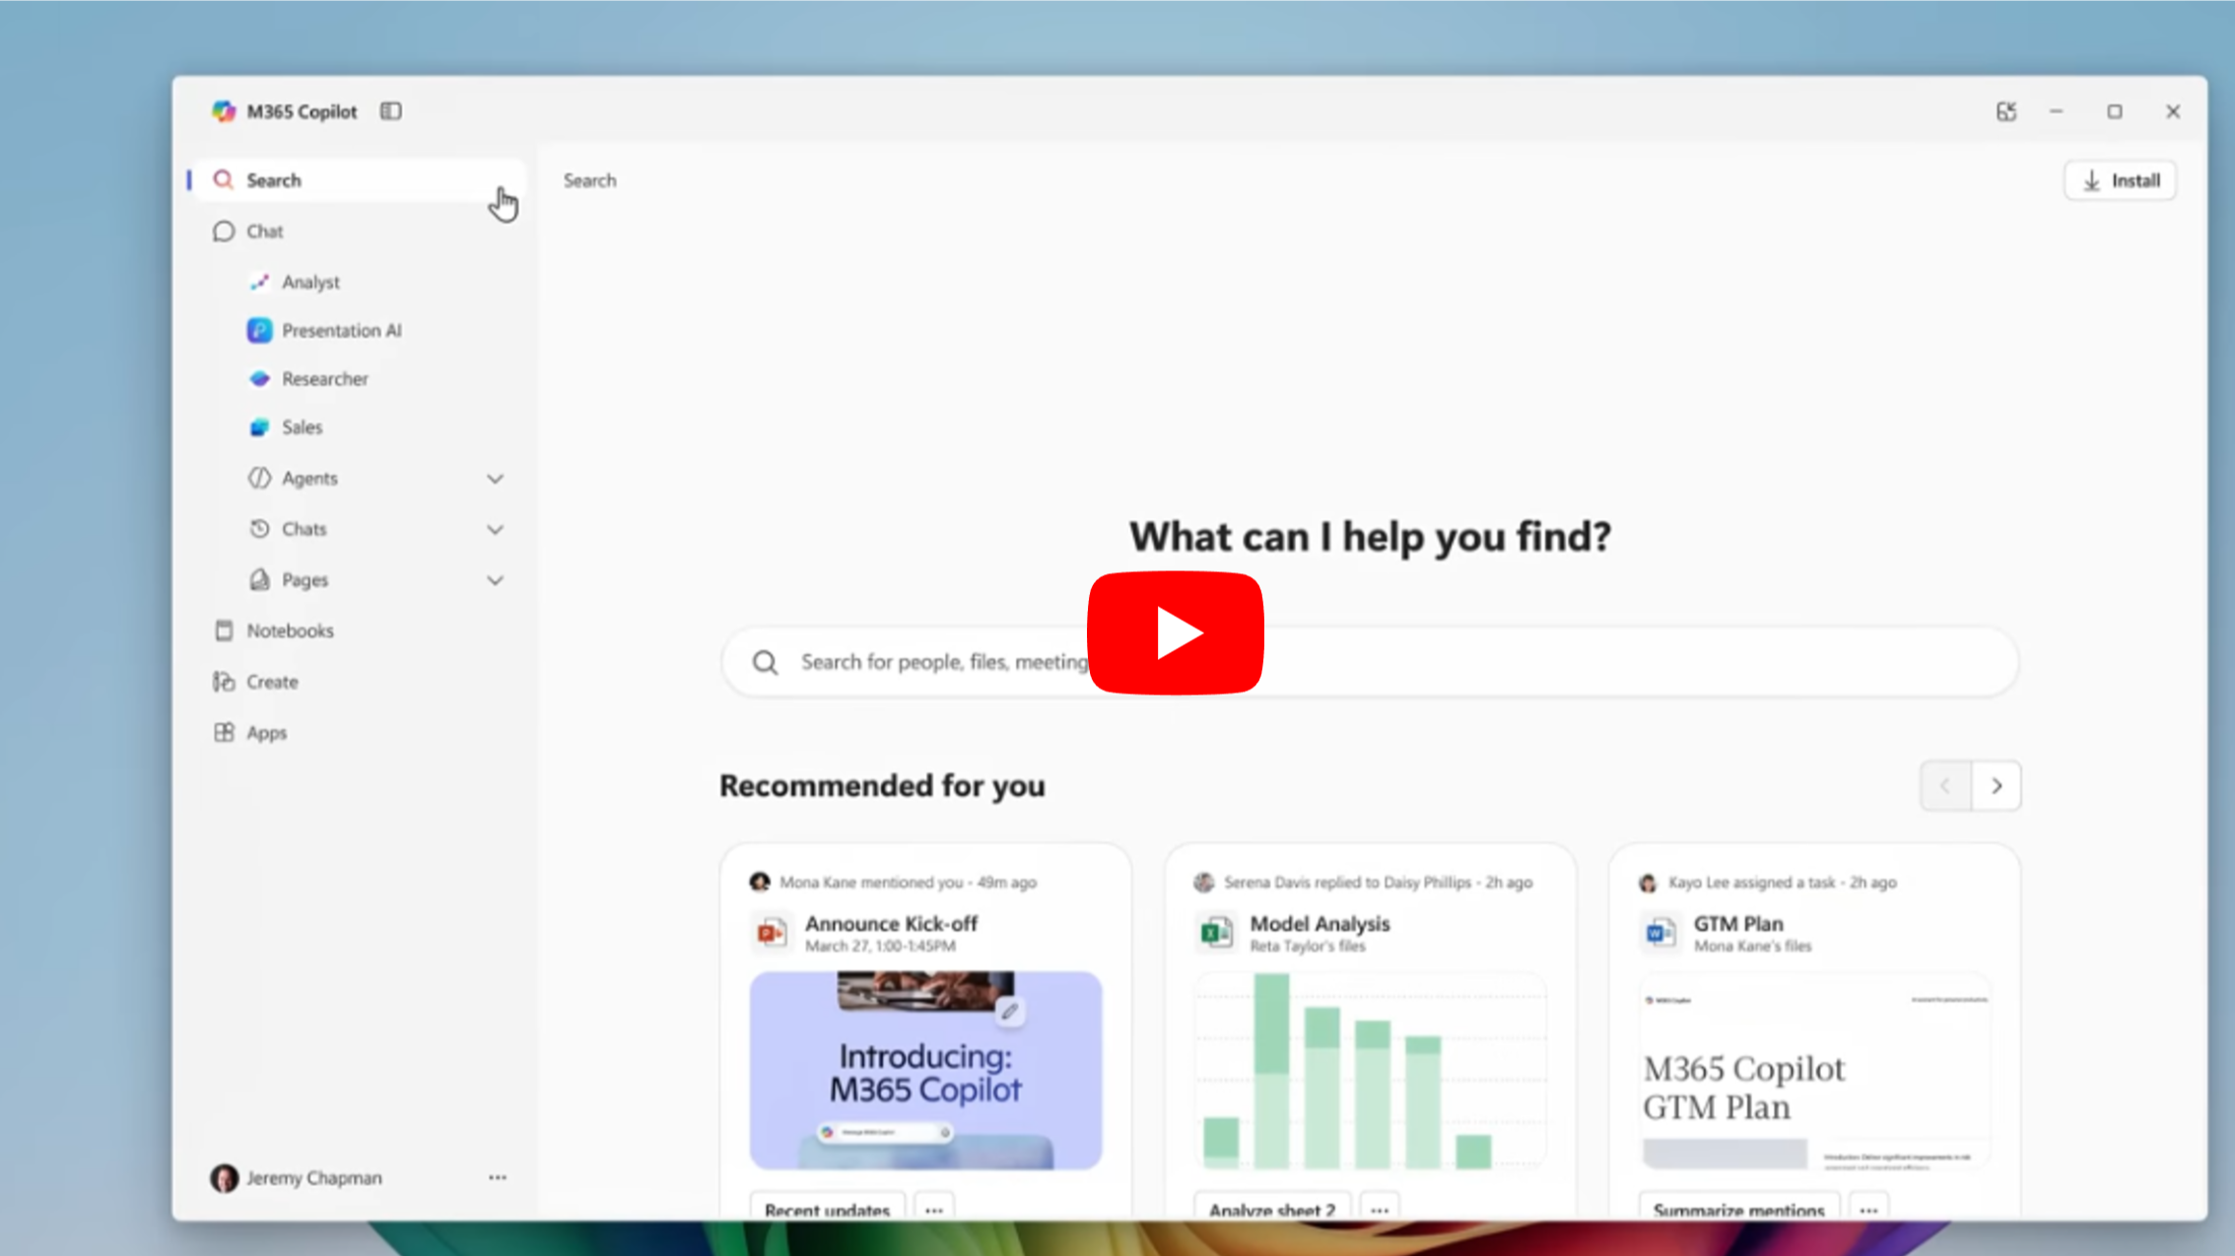The width and height of the screenshot is (2235, 1256).
Task: Toggle the sidebar collapse icon
Action: pyautogui.click(x=391, y=111)
